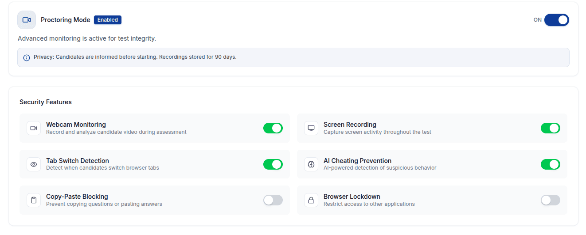This screenshot has width=586, height=235.
Task: Click 'Record and analyze candidate video' description
Action: tap(116, 132)
